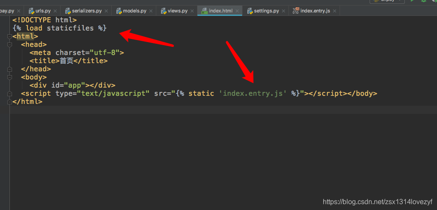Screen dimensions: 437x210
Task: Click the "app" id value
Action: coord(75,85)
